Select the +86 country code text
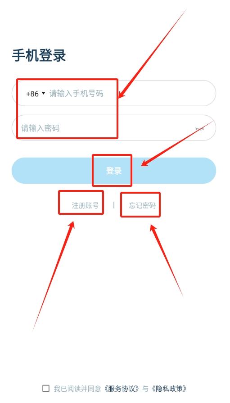This screenshot has height=403, width=230. (32, 94)
